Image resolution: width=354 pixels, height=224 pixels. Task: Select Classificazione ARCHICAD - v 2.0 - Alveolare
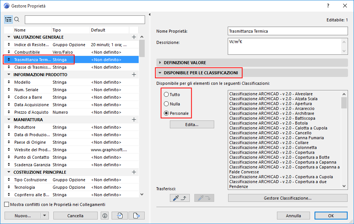point(271,94)
